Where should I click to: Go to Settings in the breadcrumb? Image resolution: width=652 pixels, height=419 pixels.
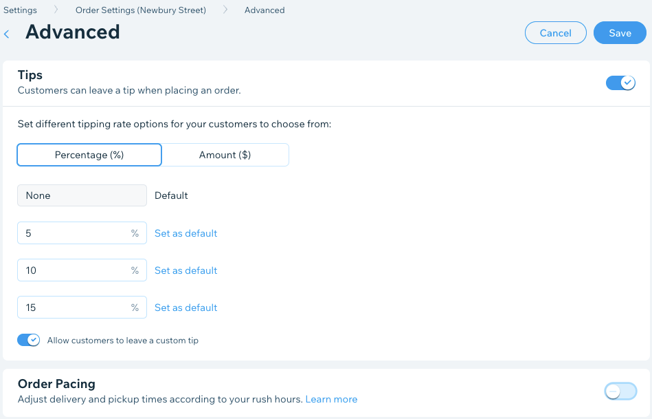tap(20, 10)
